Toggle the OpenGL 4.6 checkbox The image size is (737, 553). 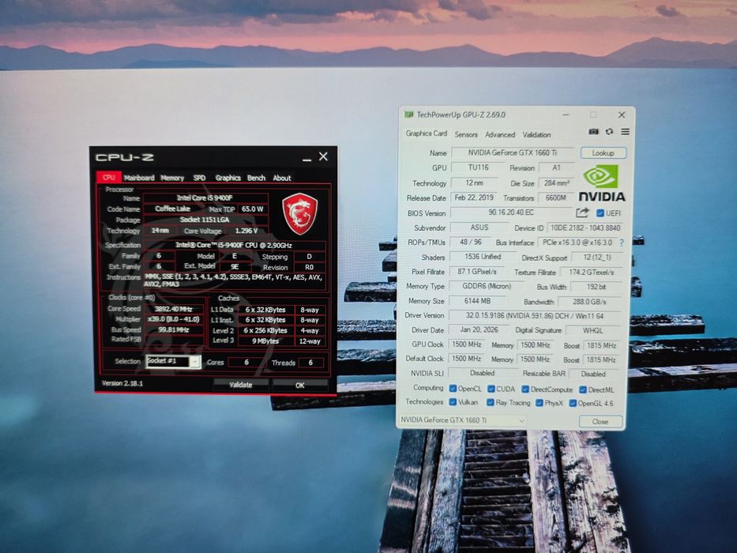[x=573, y=404]
